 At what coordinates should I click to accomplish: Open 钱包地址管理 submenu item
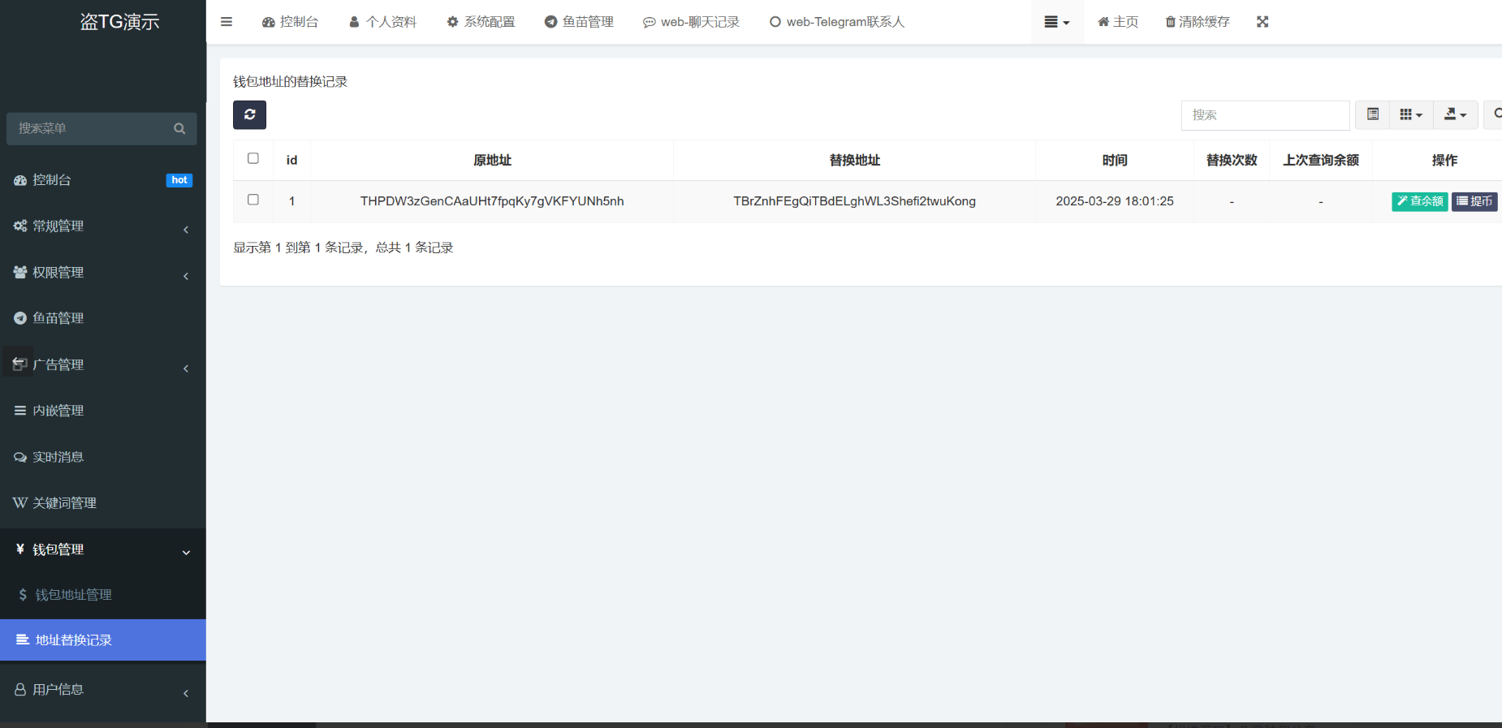pyautogui.click(x=102, y=595)
